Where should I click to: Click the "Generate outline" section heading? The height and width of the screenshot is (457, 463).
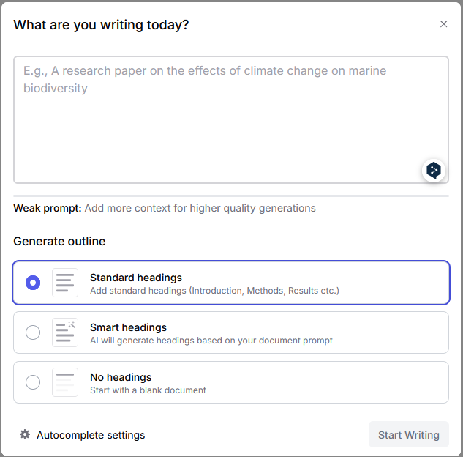tap(59, 241)
